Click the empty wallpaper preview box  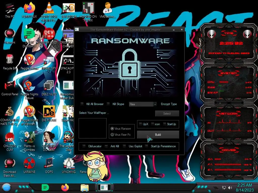click(x=92, y=128)
